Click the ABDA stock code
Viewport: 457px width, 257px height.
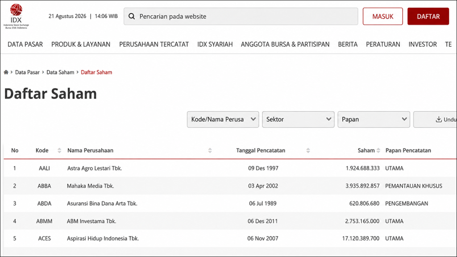pos(44,203)
